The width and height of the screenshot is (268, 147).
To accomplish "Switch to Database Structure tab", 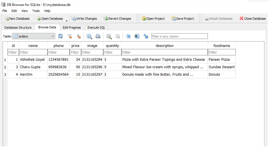I will click(18, 27).
